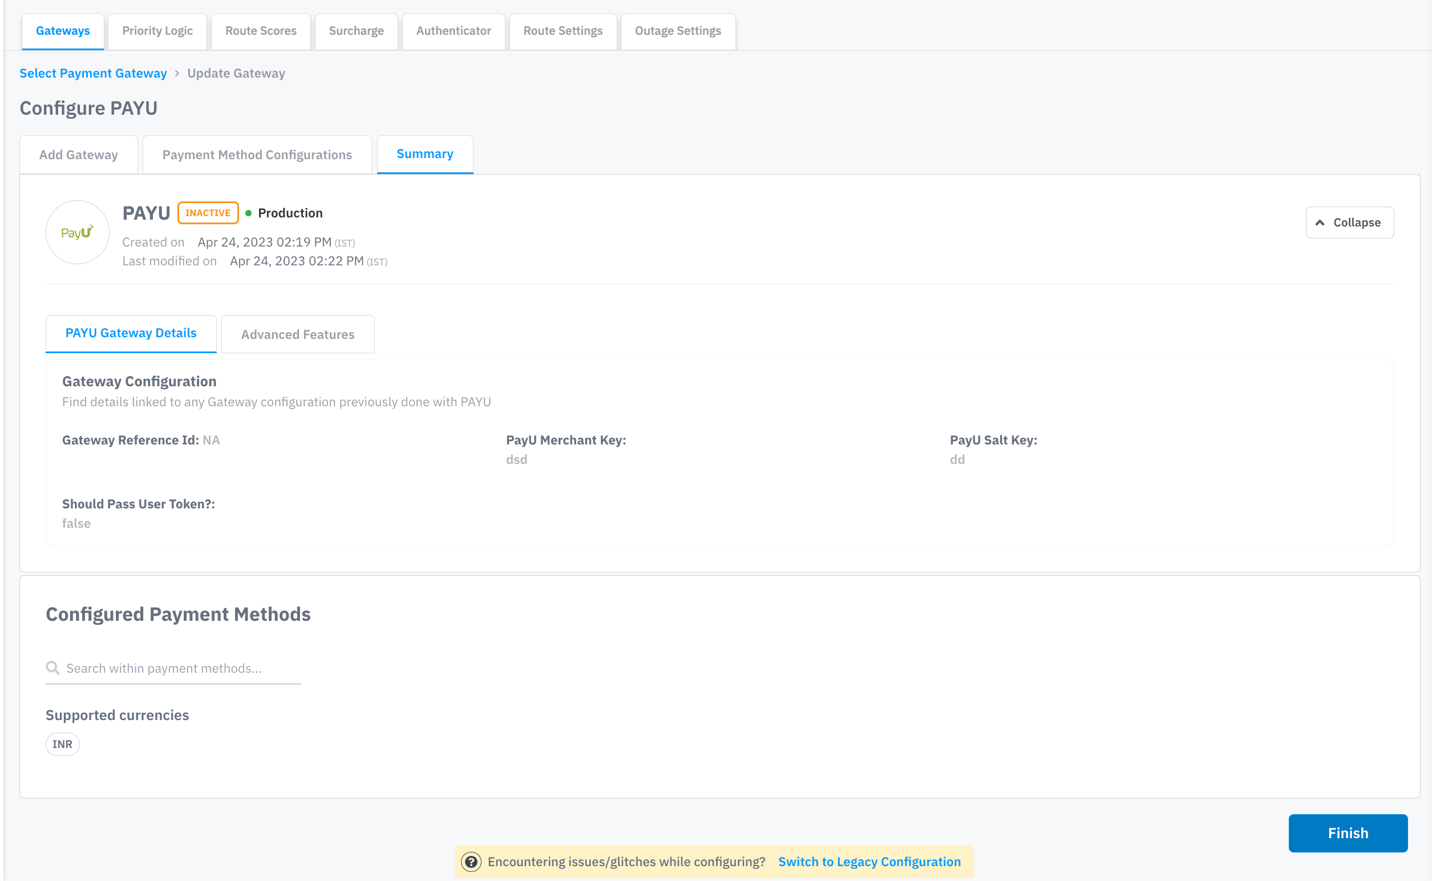Click the green Production status dot
This screenshot has height=881, width=1432.
(x=249, y=213)
